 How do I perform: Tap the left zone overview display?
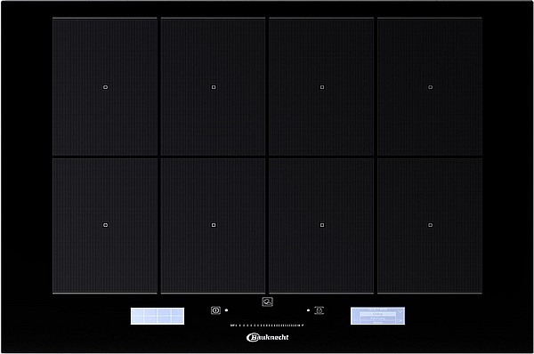[158, 316]
